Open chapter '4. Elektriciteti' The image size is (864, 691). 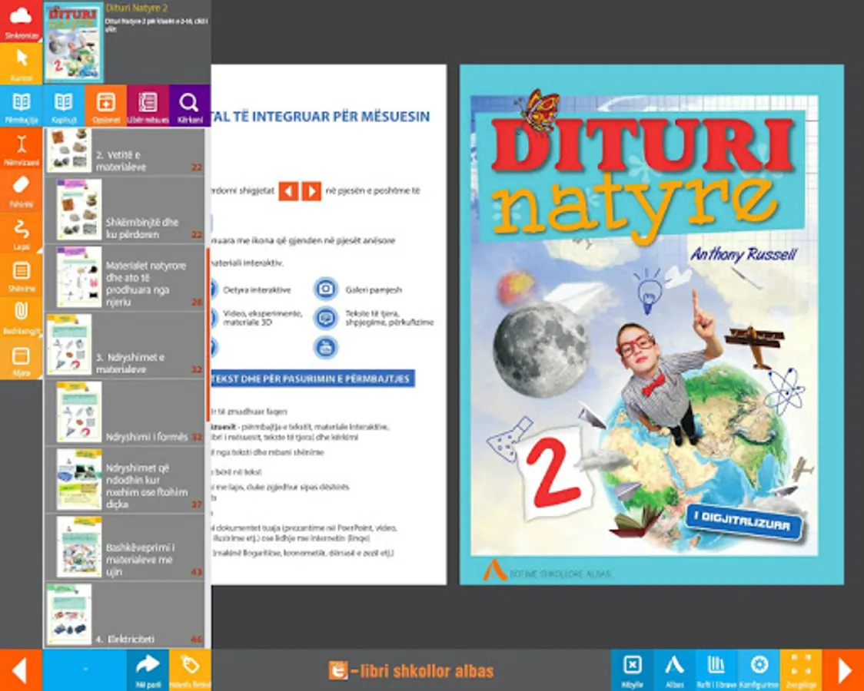point(124,614)
